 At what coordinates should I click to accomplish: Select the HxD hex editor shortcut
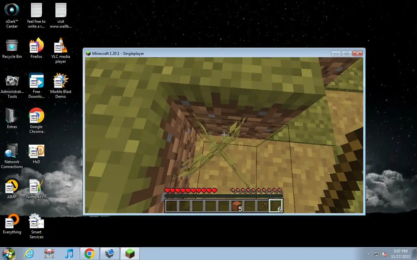click(x=36, y=154)
